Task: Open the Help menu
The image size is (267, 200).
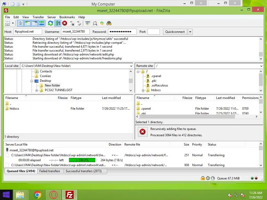Action: [x=82, y=17]
